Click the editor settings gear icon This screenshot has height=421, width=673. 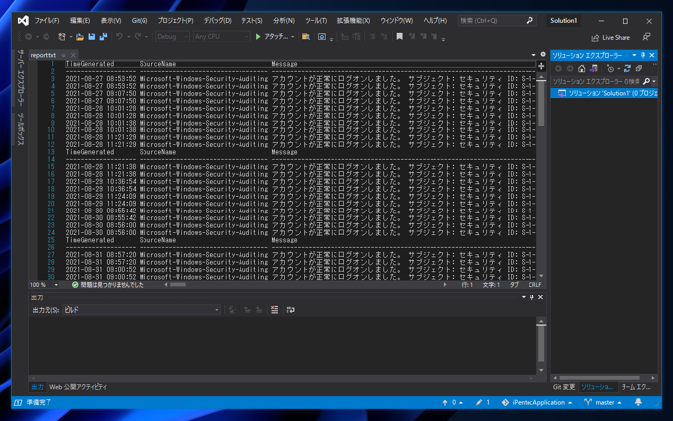[x=543, y=55]
